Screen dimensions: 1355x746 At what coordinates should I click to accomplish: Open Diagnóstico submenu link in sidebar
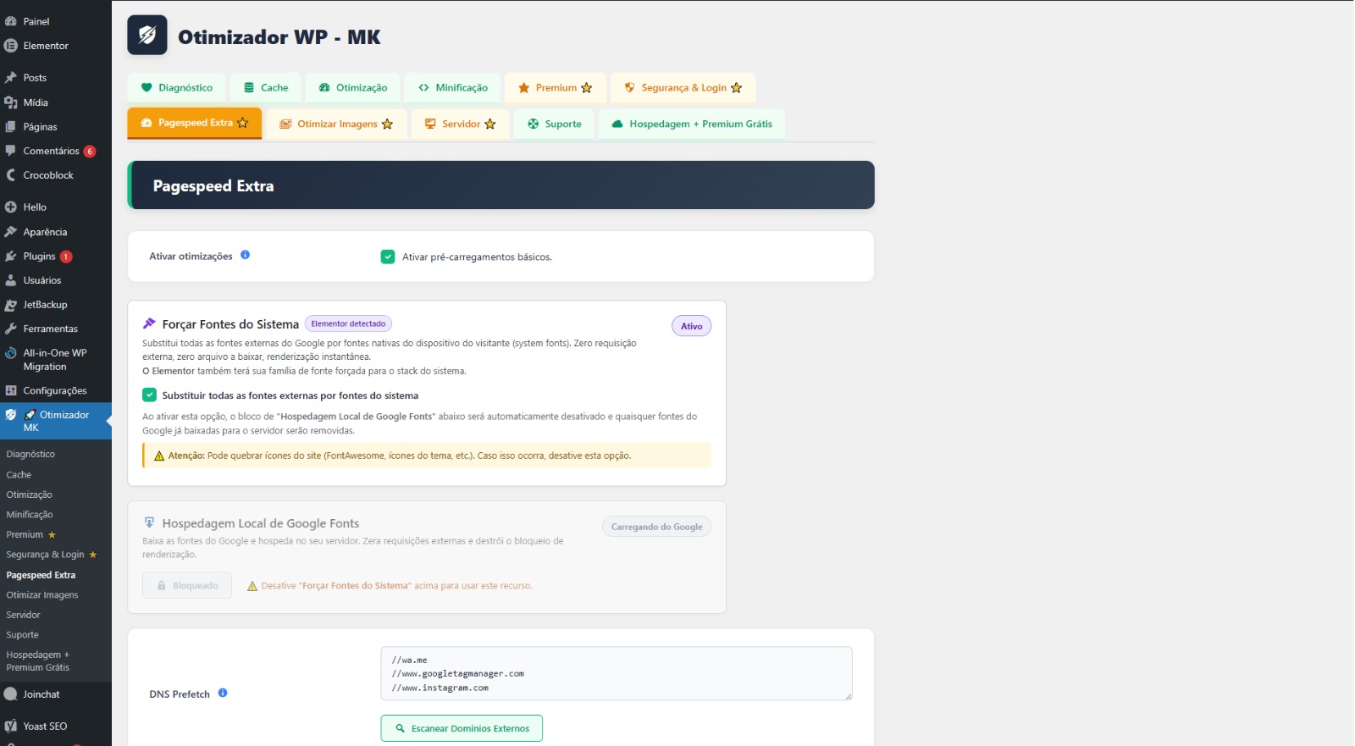[30, 455]
